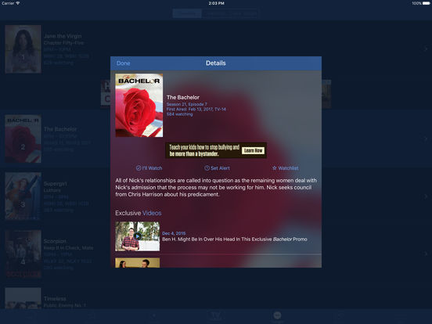Viewport: 432px width, 324px height.
Task: Select Supergirl show thumbnail in list
Action: (23, 196)
